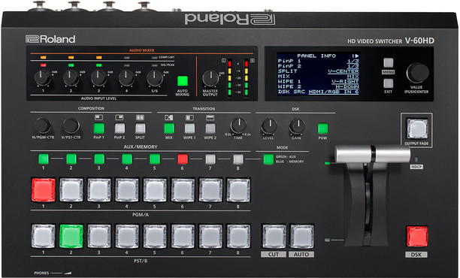Click the audio input level knob 2

tap(71, 78)
